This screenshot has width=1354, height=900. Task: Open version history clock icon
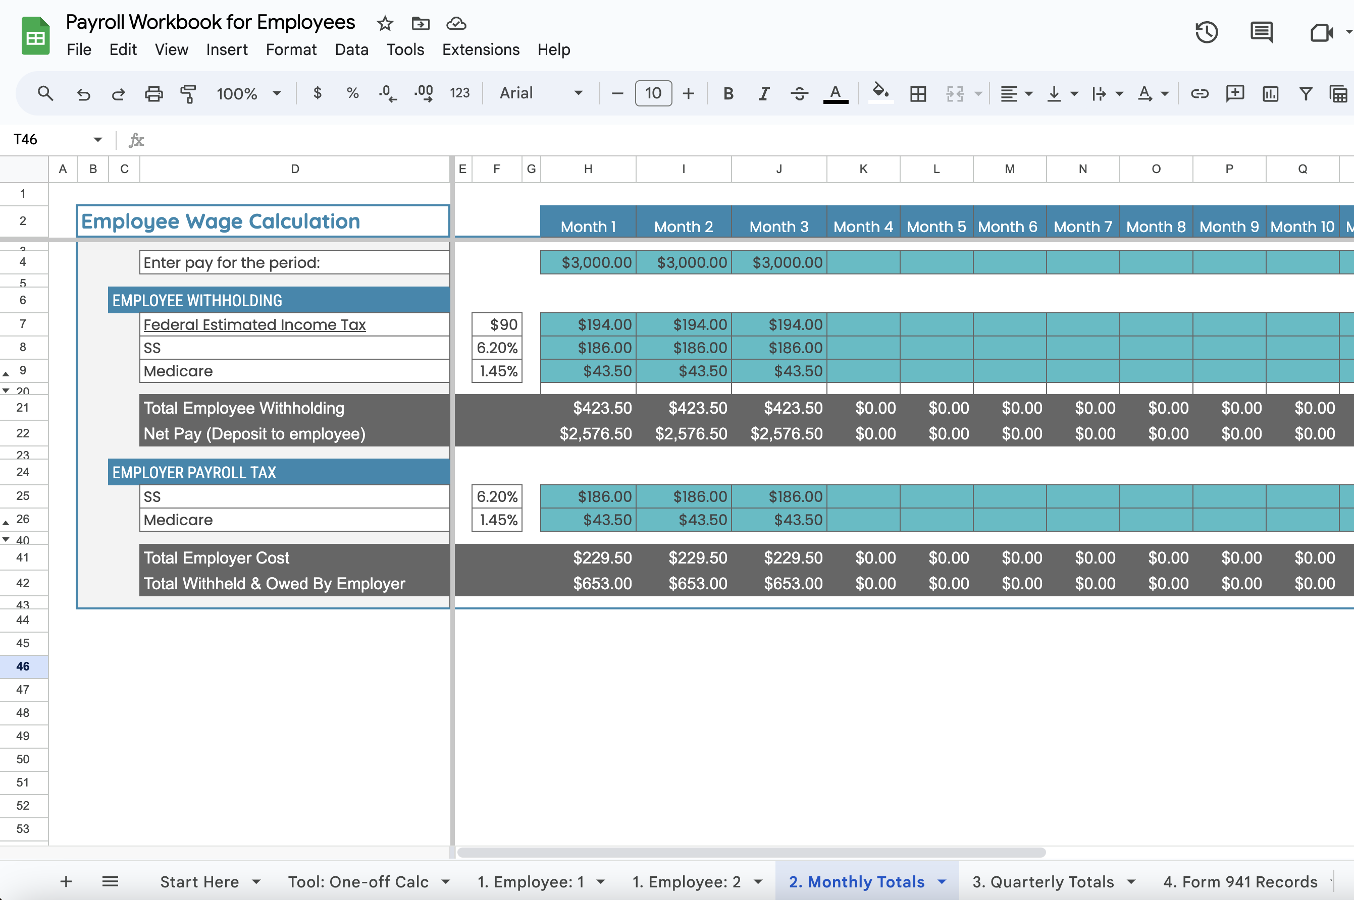click(x=1207, y=33)
